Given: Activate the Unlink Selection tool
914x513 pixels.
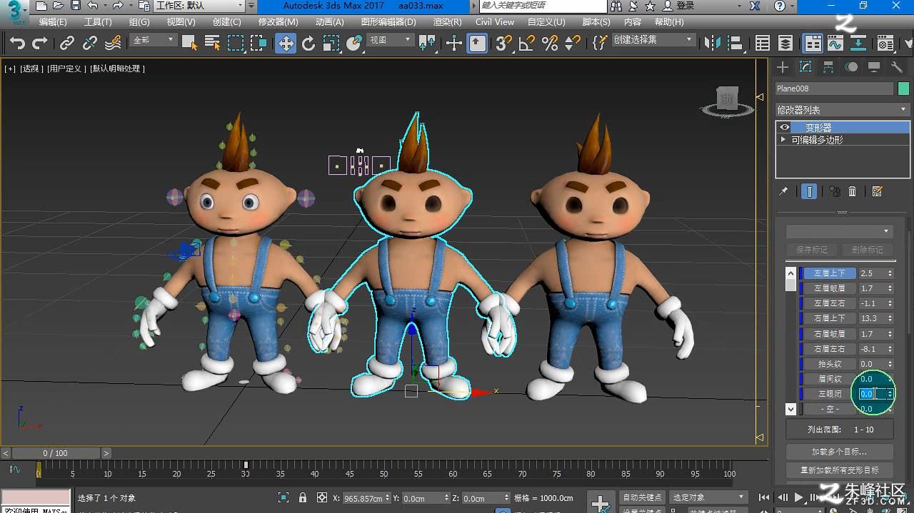Looking at the screenshot, I should 90,43.
